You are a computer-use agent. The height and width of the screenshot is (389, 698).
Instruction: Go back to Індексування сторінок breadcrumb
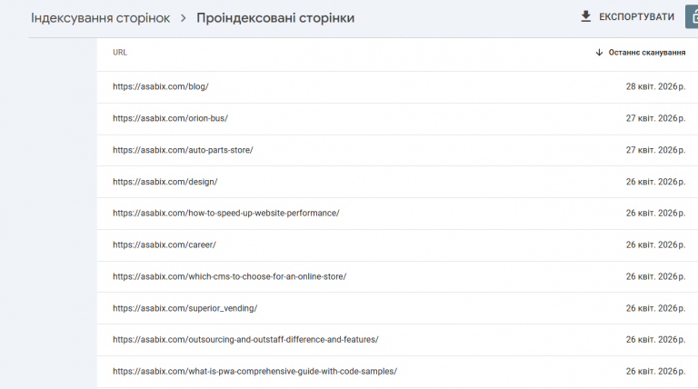pyautogui.click(x=100, y=18)
